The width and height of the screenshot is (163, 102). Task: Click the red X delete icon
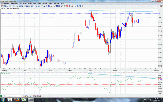pyautogui.click(x=67, y=6)
